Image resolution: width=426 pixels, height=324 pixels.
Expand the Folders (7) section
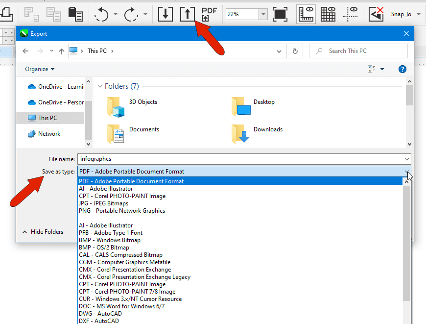pos(118,86)
